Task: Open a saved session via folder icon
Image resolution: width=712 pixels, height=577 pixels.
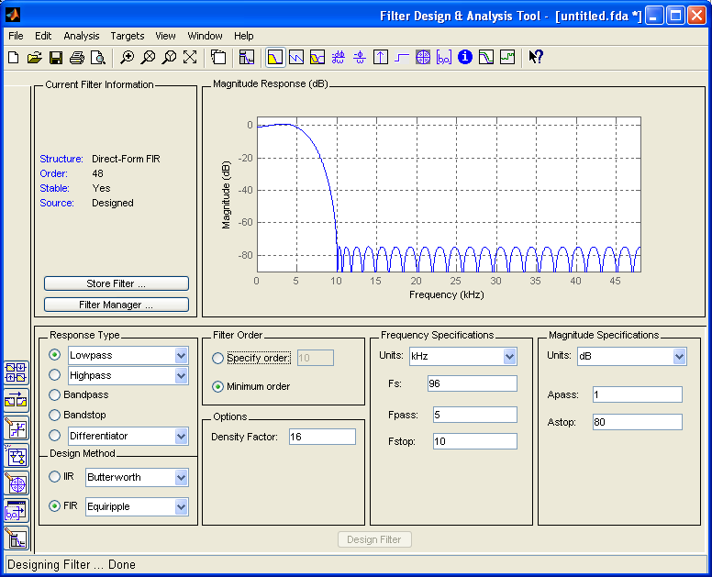Action: click(x=35, y=57)
